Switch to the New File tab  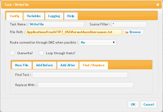[22, 65]
